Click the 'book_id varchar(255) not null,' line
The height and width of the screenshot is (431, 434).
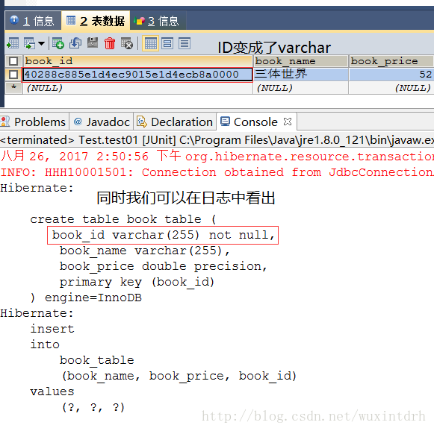163,235
